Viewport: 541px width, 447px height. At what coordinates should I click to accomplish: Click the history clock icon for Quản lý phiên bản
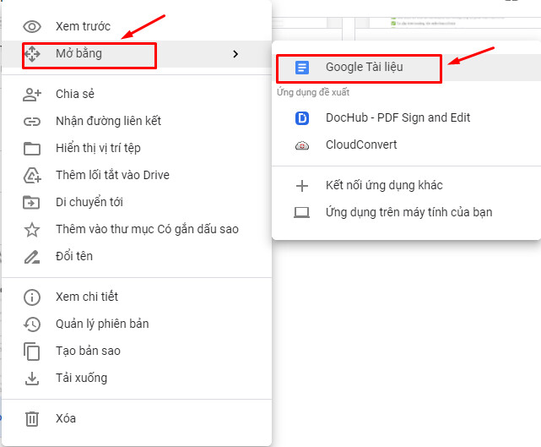[32, 324]
